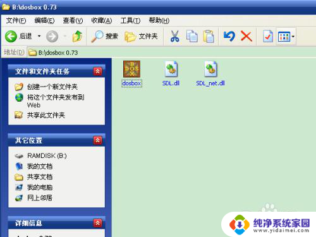Viewport: 316px width, 237px height.
Task: Click the dosbox file name label
Action: click(x=131, y=83)
